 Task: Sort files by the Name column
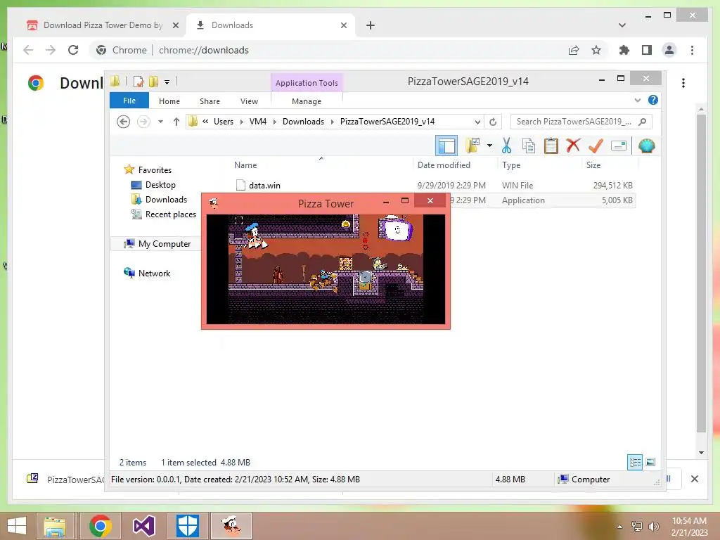pos(245,165)
